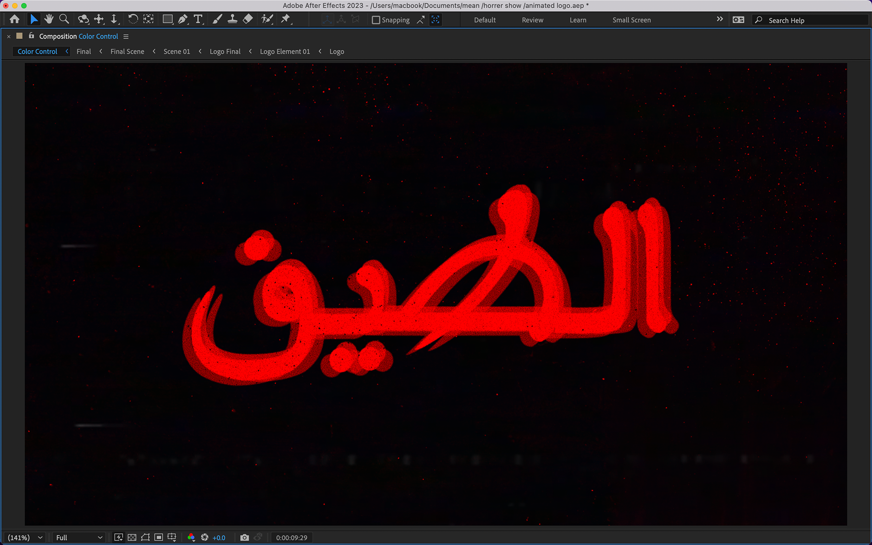Viewport: 872px width, 545px height.
Task: Select the Dolly Towards Cursor tool
Action: coord(114,19)
